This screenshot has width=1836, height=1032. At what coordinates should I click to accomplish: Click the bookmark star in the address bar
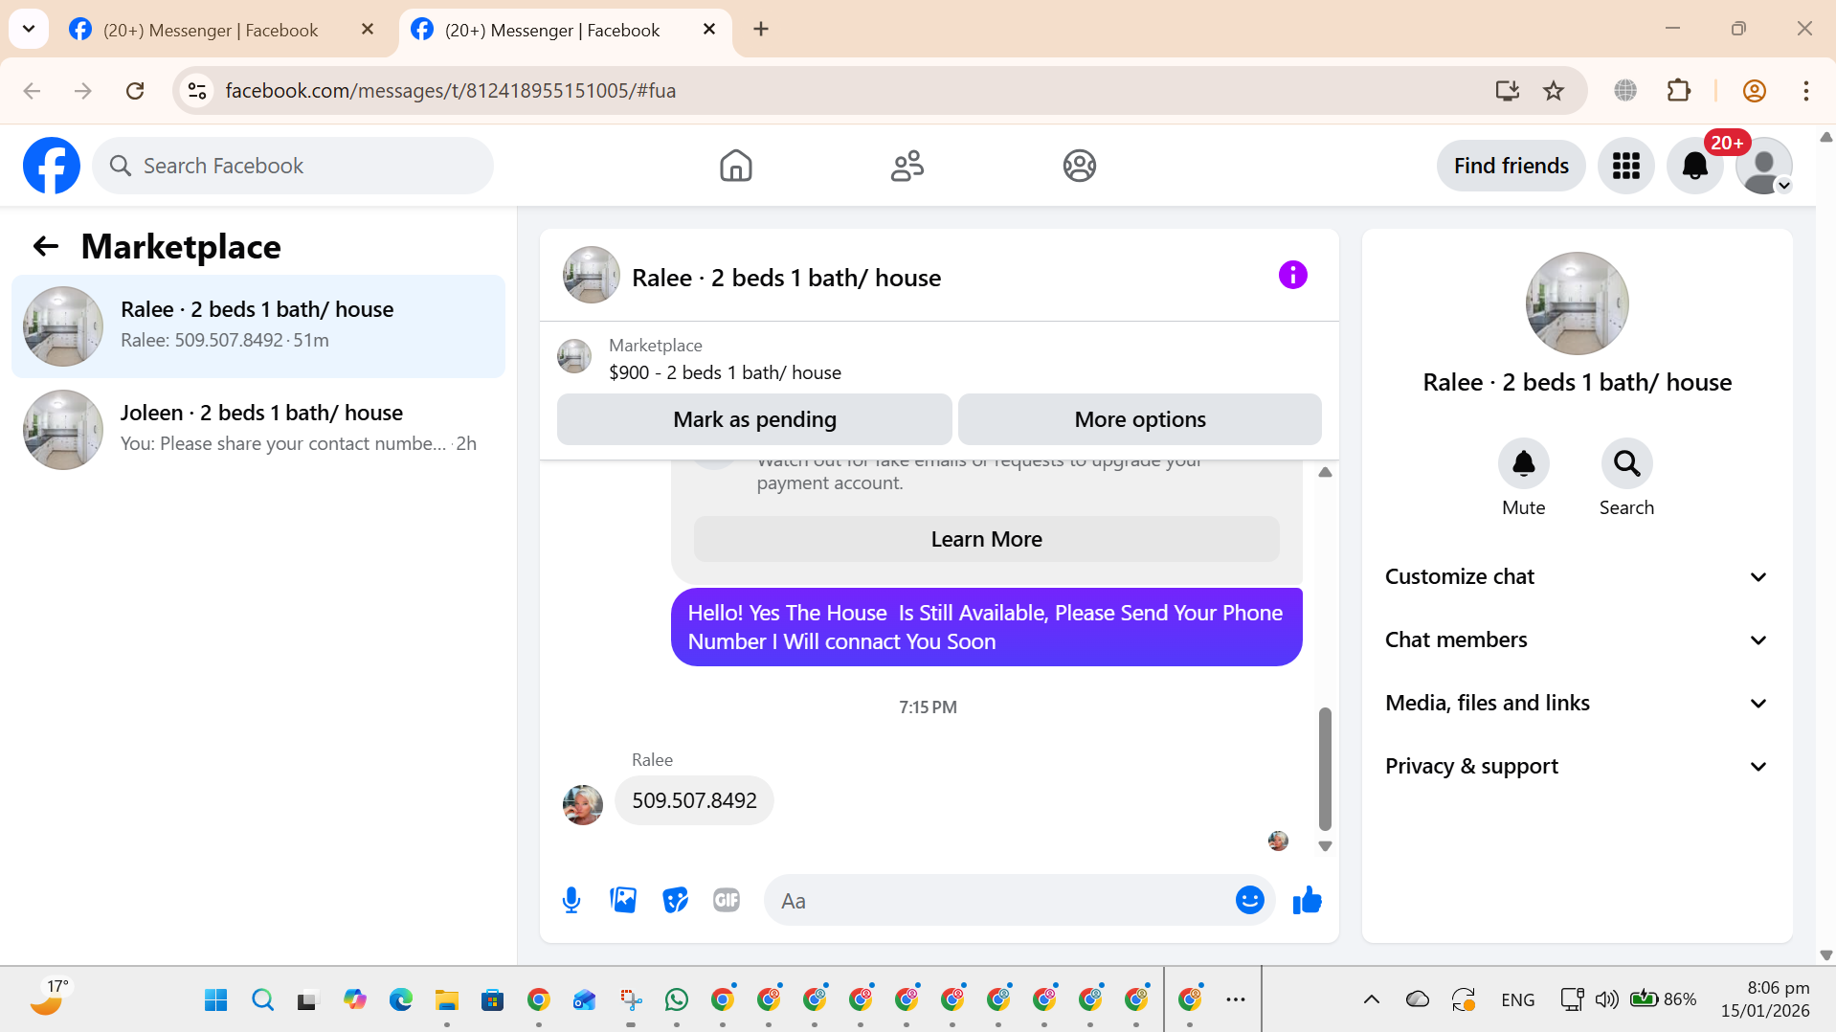click(1553, 90)
